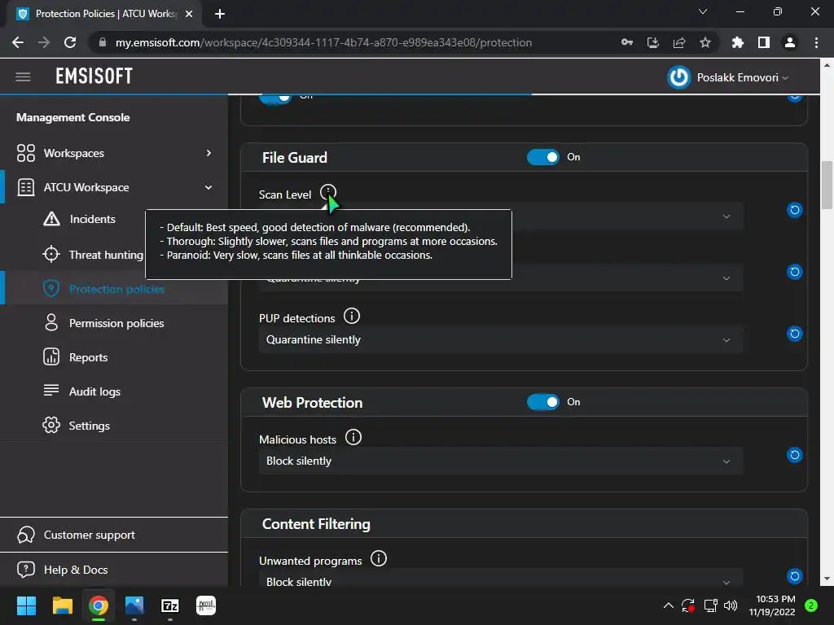The image size is (834, 625).
Task: Open the Reports page
Action: [x=88, y=357]
